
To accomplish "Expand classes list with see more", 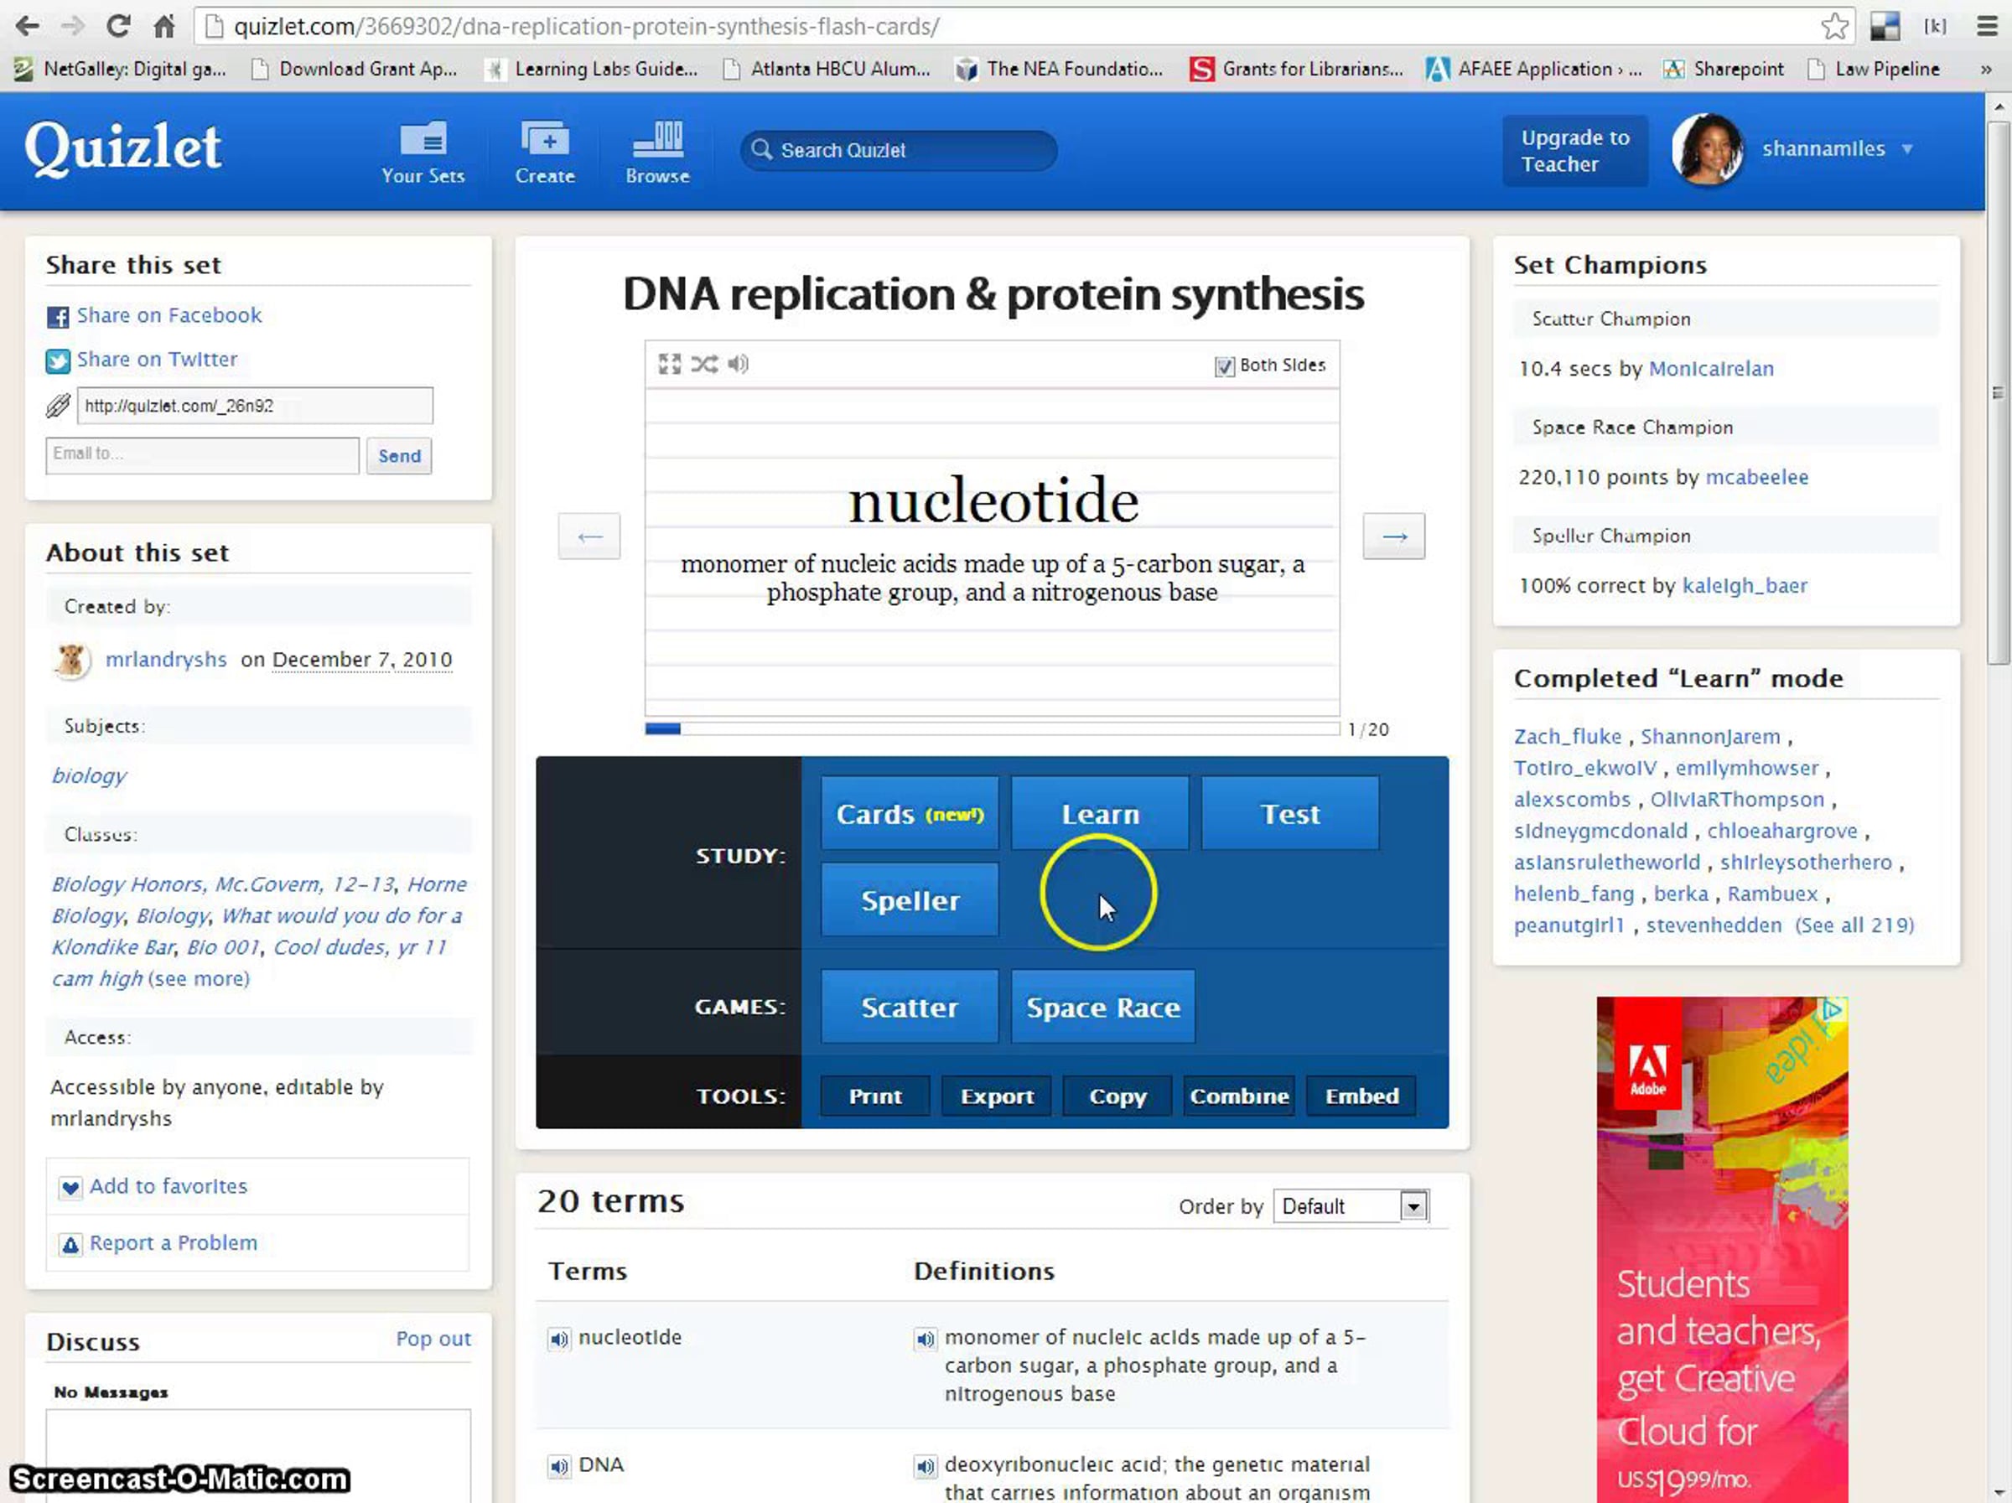I will click(199, 978).
